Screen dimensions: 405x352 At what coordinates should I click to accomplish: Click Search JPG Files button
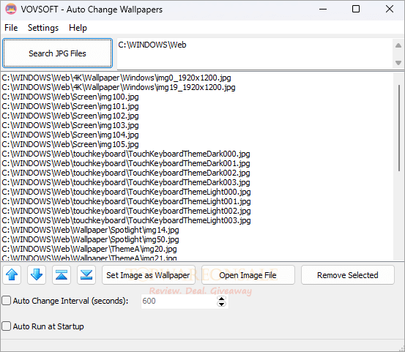click(57, 53)
